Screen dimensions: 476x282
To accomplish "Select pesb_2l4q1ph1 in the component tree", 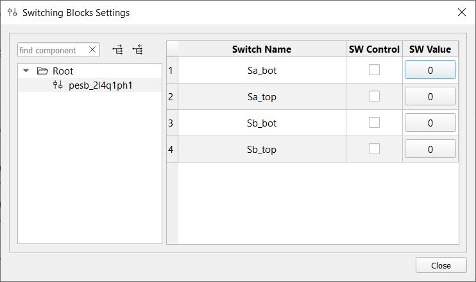I will click(x=100, y=85).
